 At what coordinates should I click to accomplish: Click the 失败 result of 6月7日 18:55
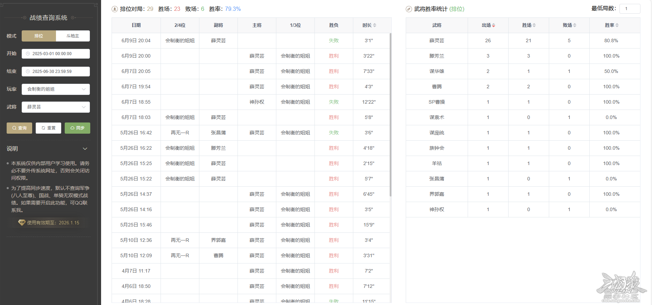[x=334, y=102]
